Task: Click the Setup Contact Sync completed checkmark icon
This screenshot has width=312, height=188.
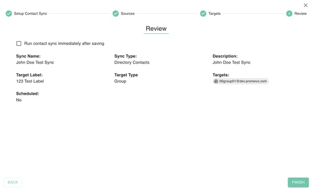Action: pyautogui.click(x=9, y=14)
